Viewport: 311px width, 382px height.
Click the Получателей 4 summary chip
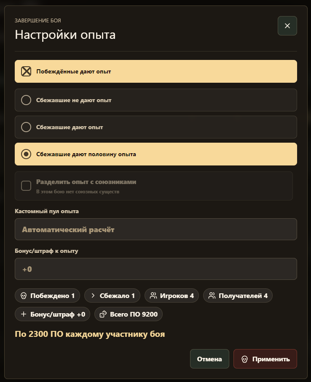coord(238,296)
